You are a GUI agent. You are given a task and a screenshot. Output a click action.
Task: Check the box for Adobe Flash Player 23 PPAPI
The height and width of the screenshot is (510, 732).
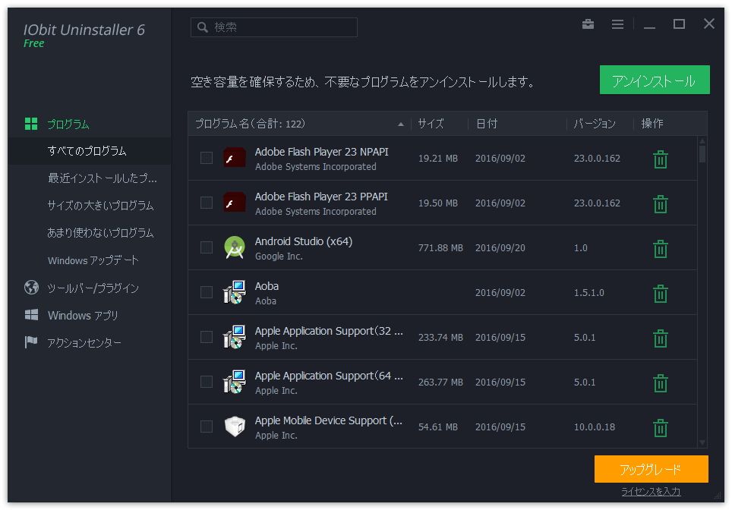click(207, 203)
